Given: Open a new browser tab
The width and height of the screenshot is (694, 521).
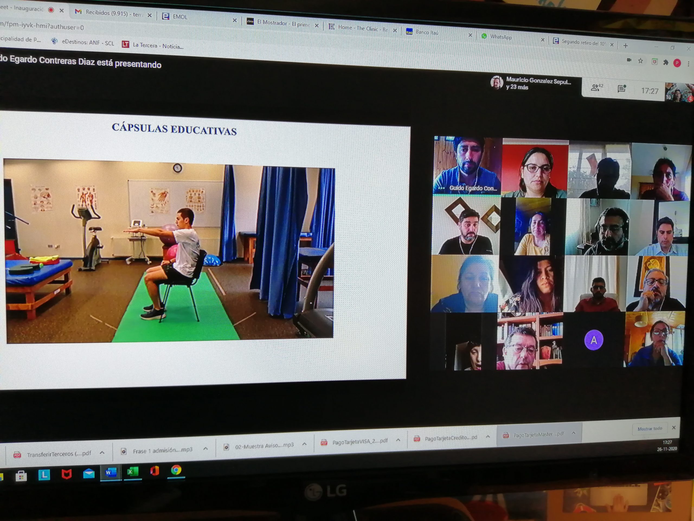Looking at the screenshot, I should point(625,46).
